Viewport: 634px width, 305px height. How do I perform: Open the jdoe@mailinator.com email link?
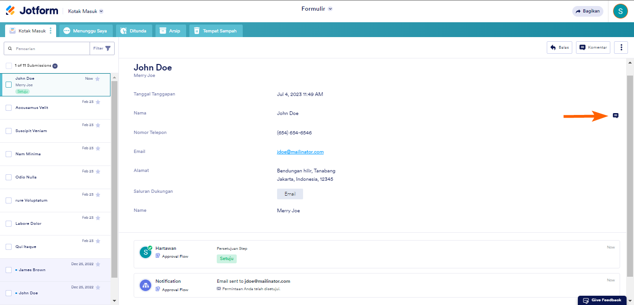tap(300, 152)
